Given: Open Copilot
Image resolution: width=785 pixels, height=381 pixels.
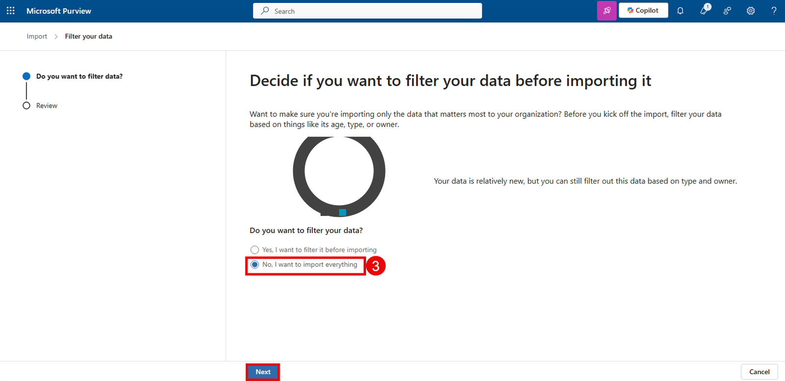Looking at the screenshot, I should (x=643, y=10).
